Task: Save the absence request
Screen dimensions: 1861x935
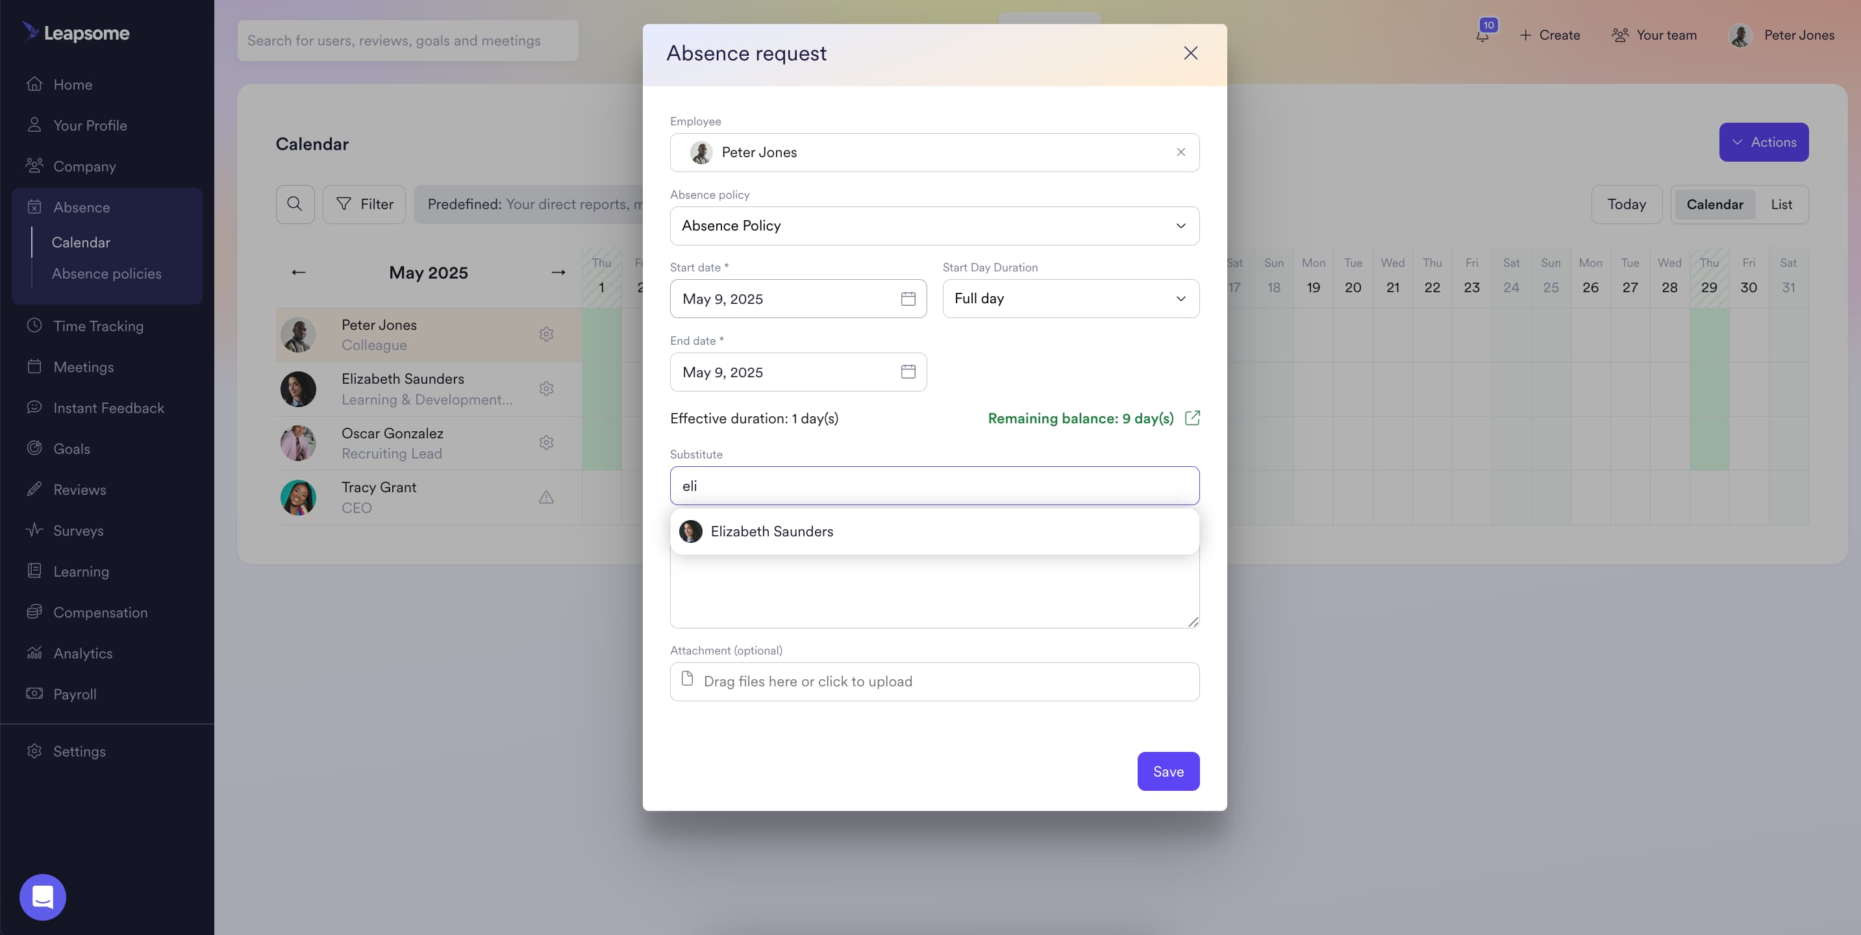Action: coord(1168,771)
